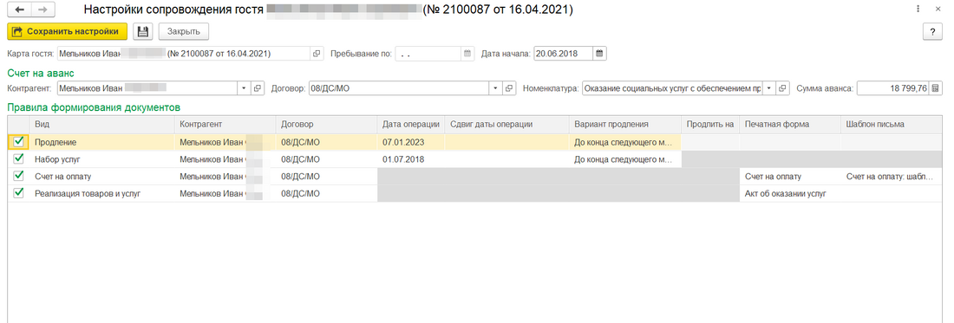The image size is (954, 323).
Task: Click 08/ДС/МО in Счет на оплату row
Action: [x=326, y=176]
